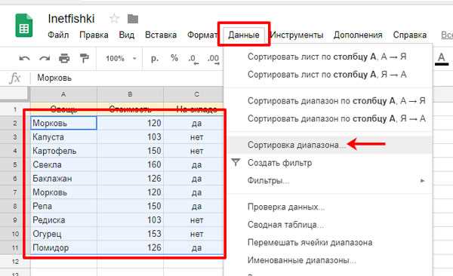Click the Баклажан cell
Viewport: 453px width, 276px height.
click(x=63, y=179)
